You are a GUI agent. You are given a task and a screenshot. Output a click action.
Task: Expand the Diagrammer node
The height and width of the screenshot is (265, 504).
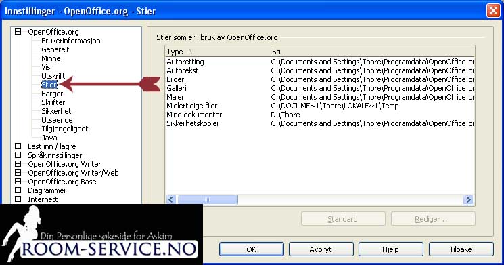pos(18,190)
